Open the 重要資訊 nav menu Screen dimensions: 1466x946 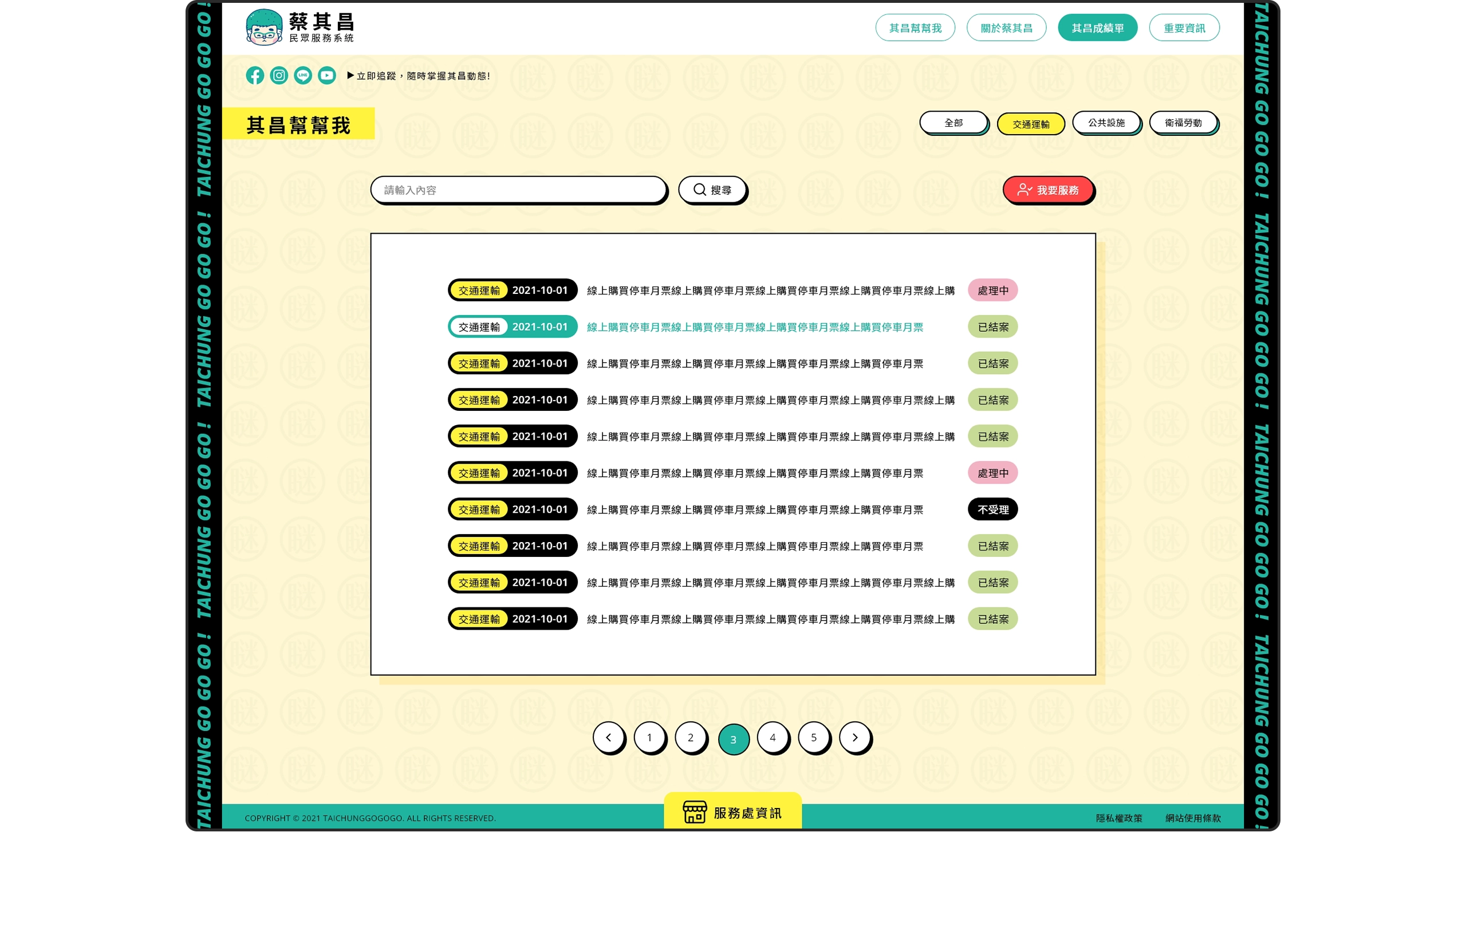click(1184, 28)
